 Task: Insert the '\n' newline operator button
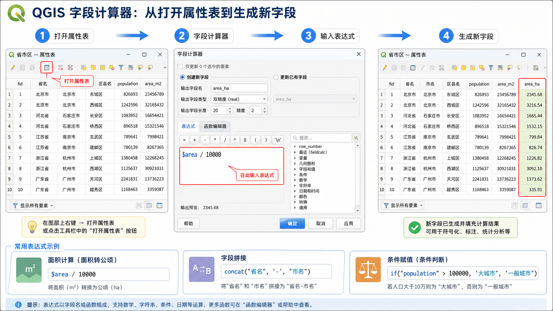278,140
